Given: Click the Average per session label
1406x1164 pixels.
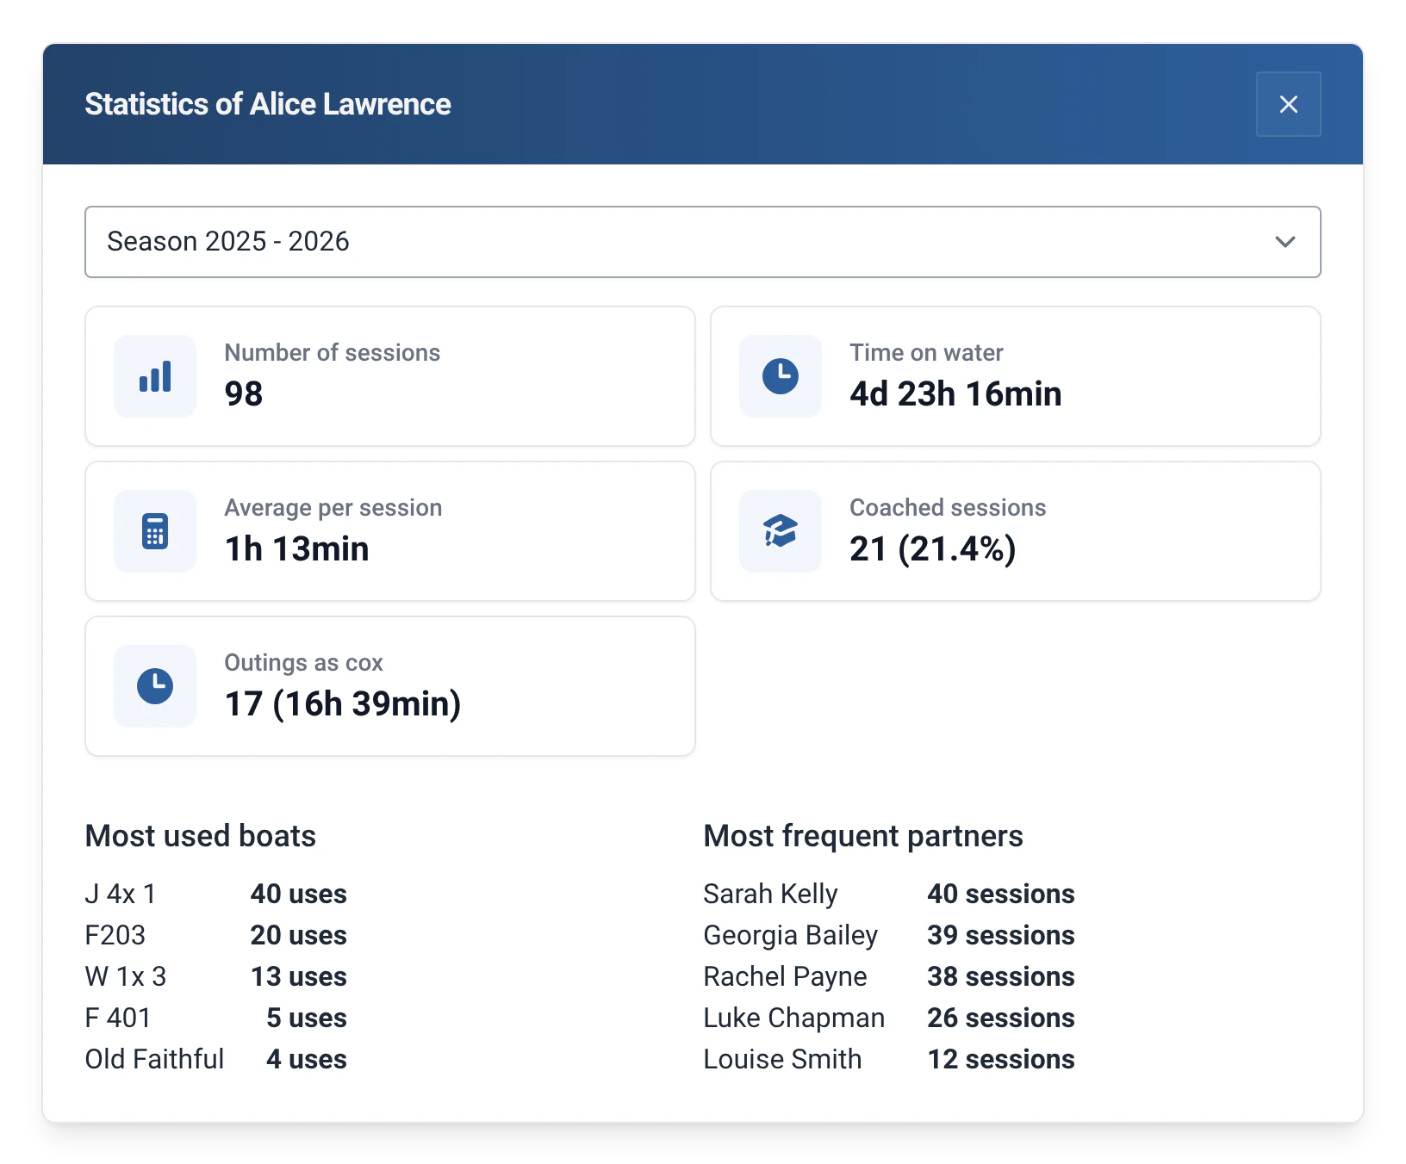Looking at the screenshot, I should (333, 508).
